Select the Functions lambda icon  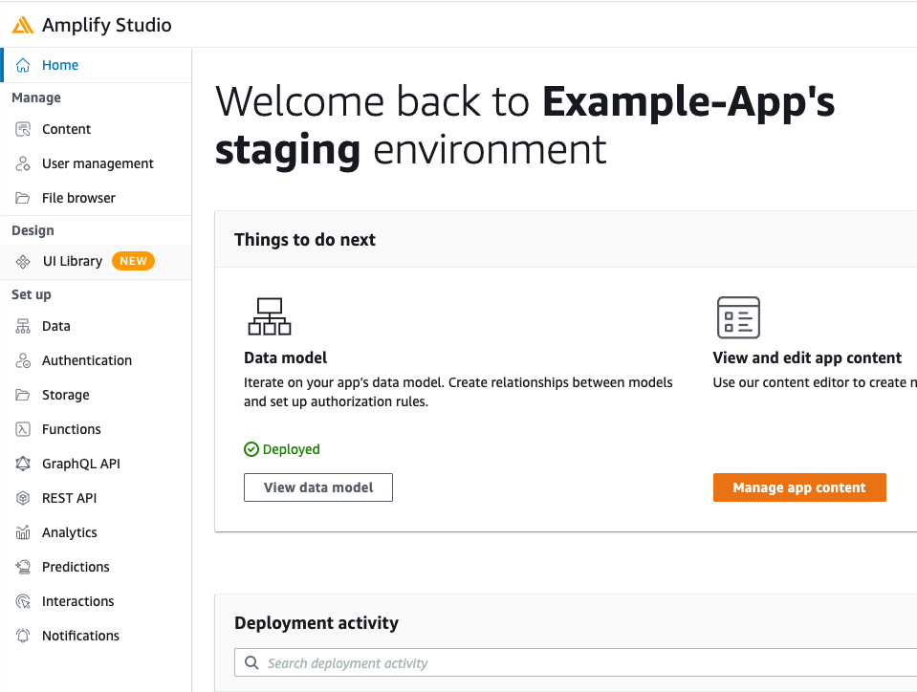21,429
